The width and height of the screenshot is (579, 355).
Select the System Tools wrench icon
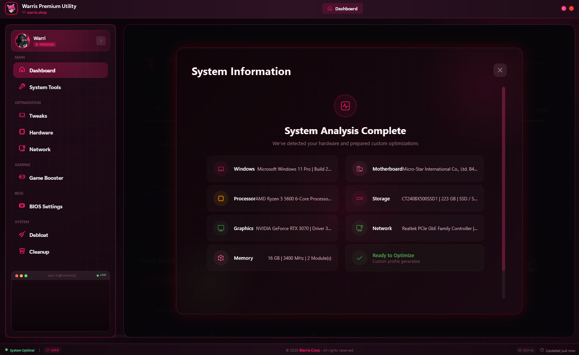23,87
